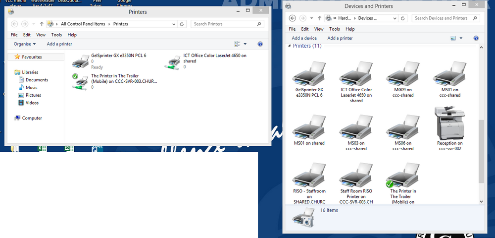This screenshot has height=238, width=495.
Task: Select GelSprinter GX e3350N PCL 6 in Devices and Printers
Action: click(309, 79)
